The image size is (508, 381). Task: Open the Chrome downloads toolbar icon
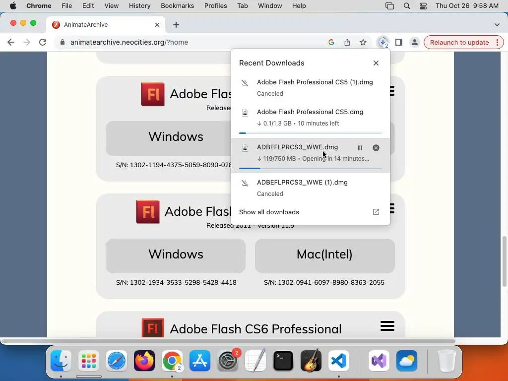point(383,42)
